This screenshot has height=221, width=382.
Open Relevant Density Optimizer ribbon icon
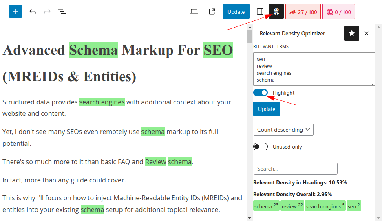click(x=276, y=11)
